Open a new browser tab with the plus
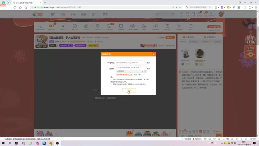 [45, 3]
